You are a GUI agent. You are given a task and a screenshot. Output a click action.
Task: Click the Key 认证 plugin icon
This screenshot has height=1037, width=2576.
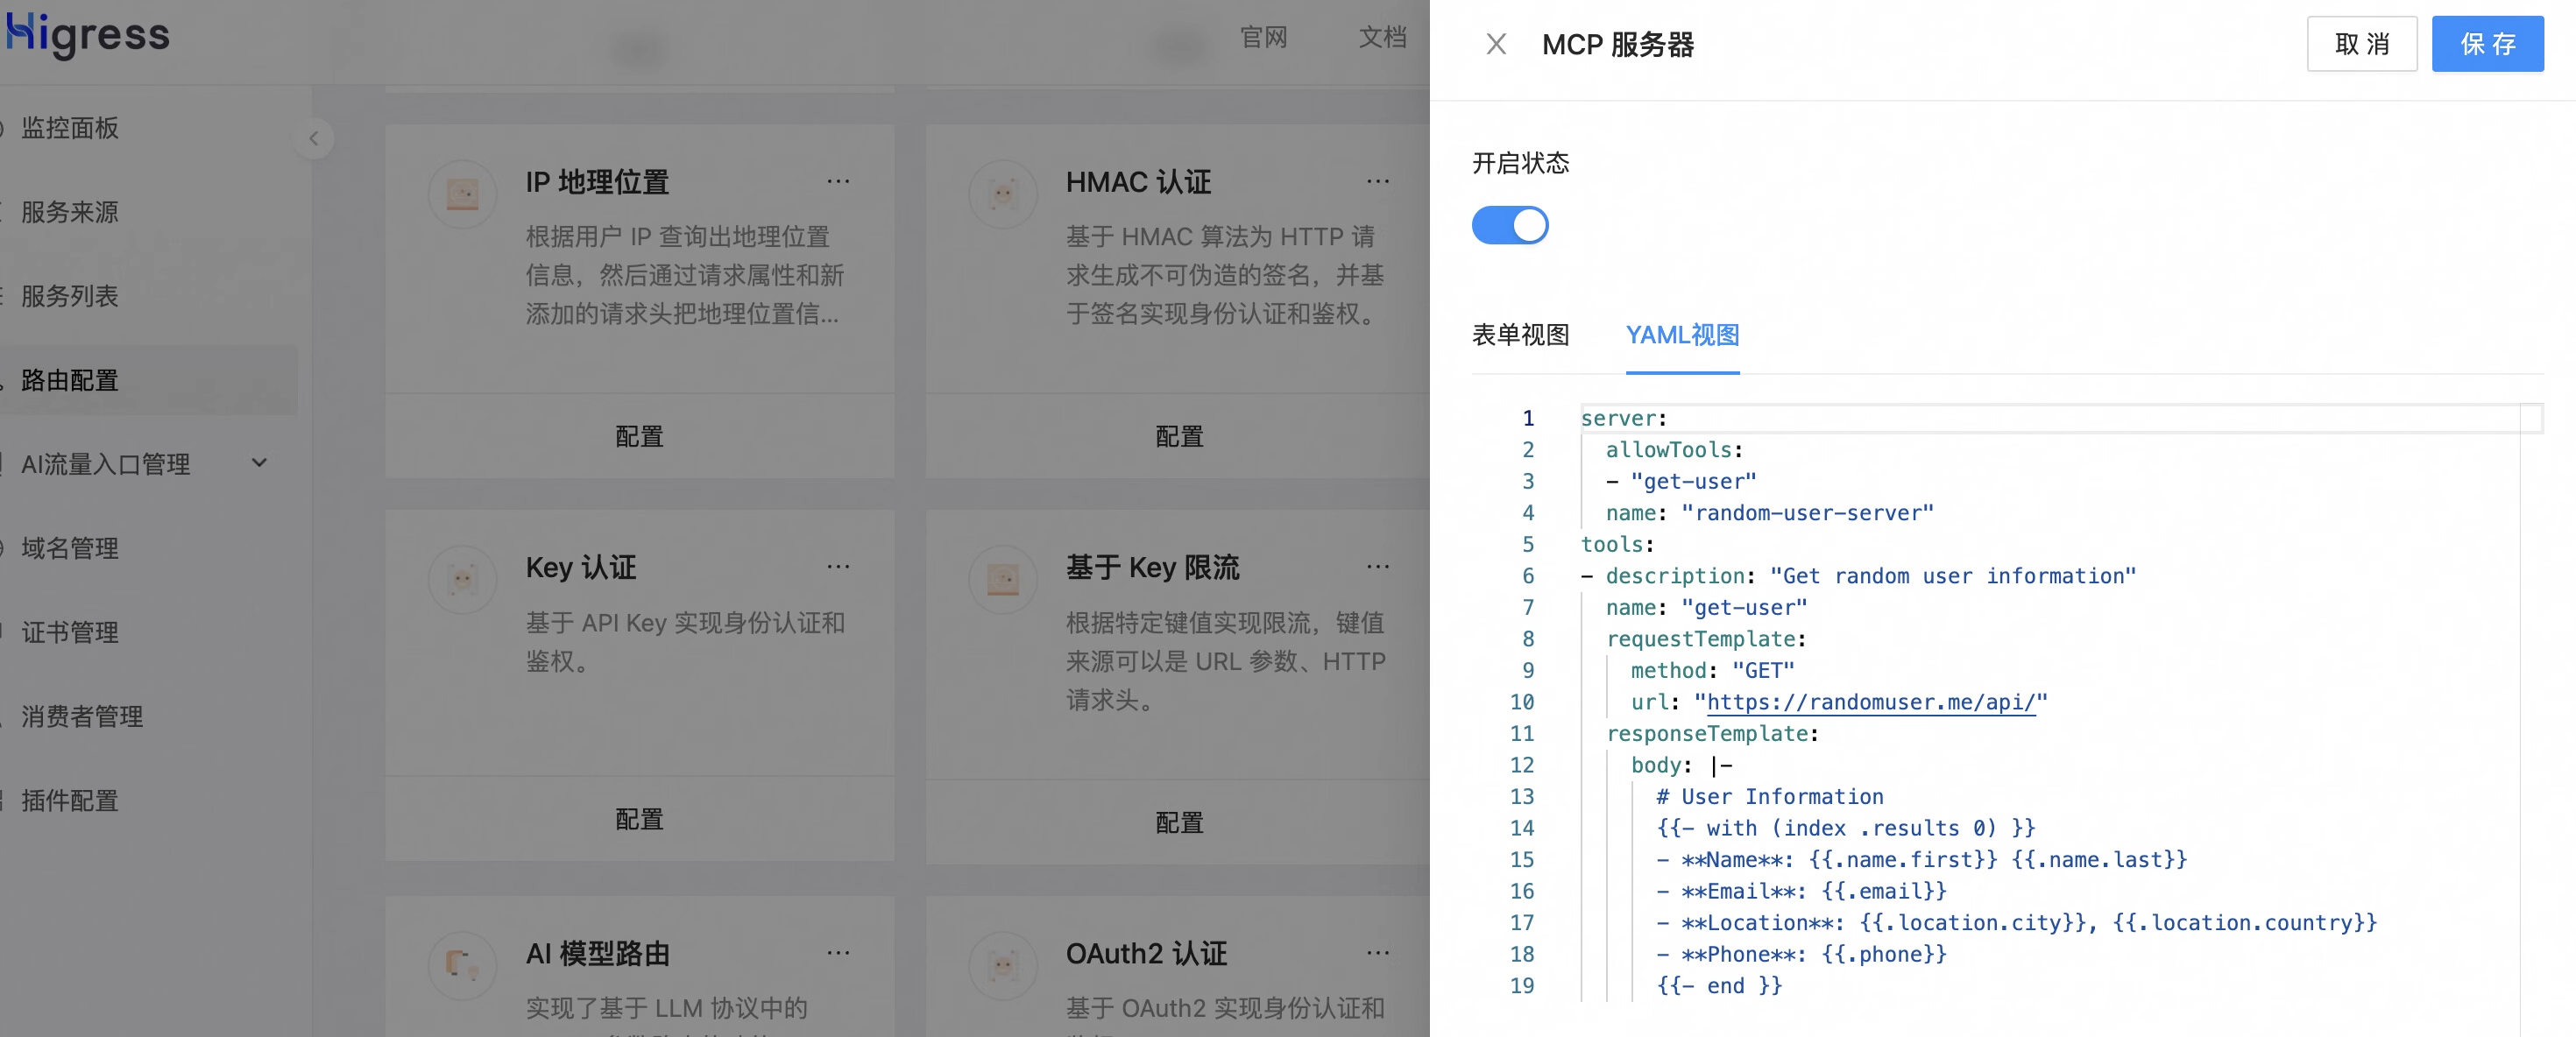pos(462,580)
